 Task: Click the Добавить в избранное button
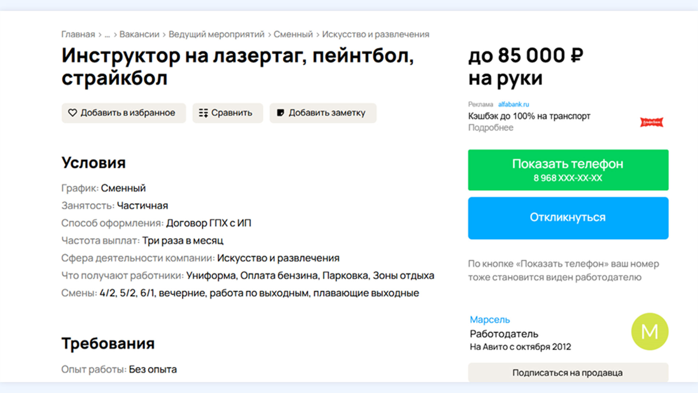(124, 113)
